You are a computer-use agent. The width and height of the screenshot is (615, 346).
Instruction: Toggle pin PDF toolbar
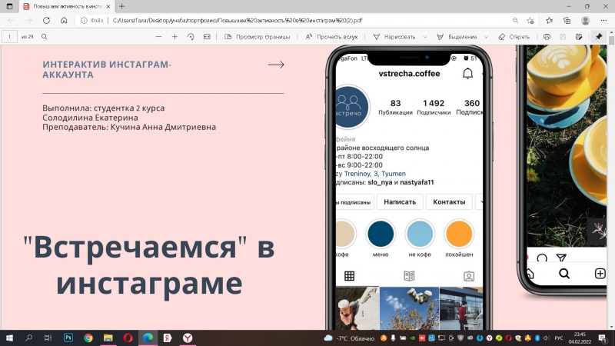coord(599,36)
